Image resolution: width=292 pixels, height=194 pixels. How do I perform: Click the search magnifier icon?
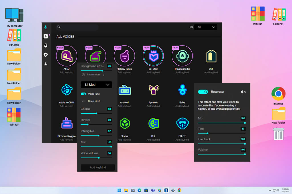(59, 27)
